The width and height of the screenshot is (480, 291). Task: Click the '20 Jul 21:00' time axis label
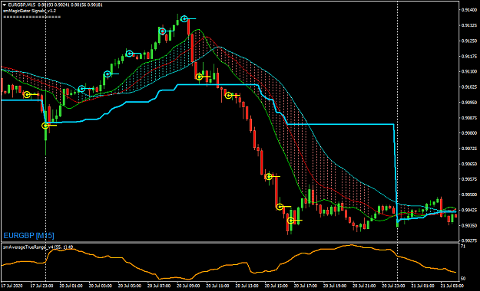[x=364, y=286]
